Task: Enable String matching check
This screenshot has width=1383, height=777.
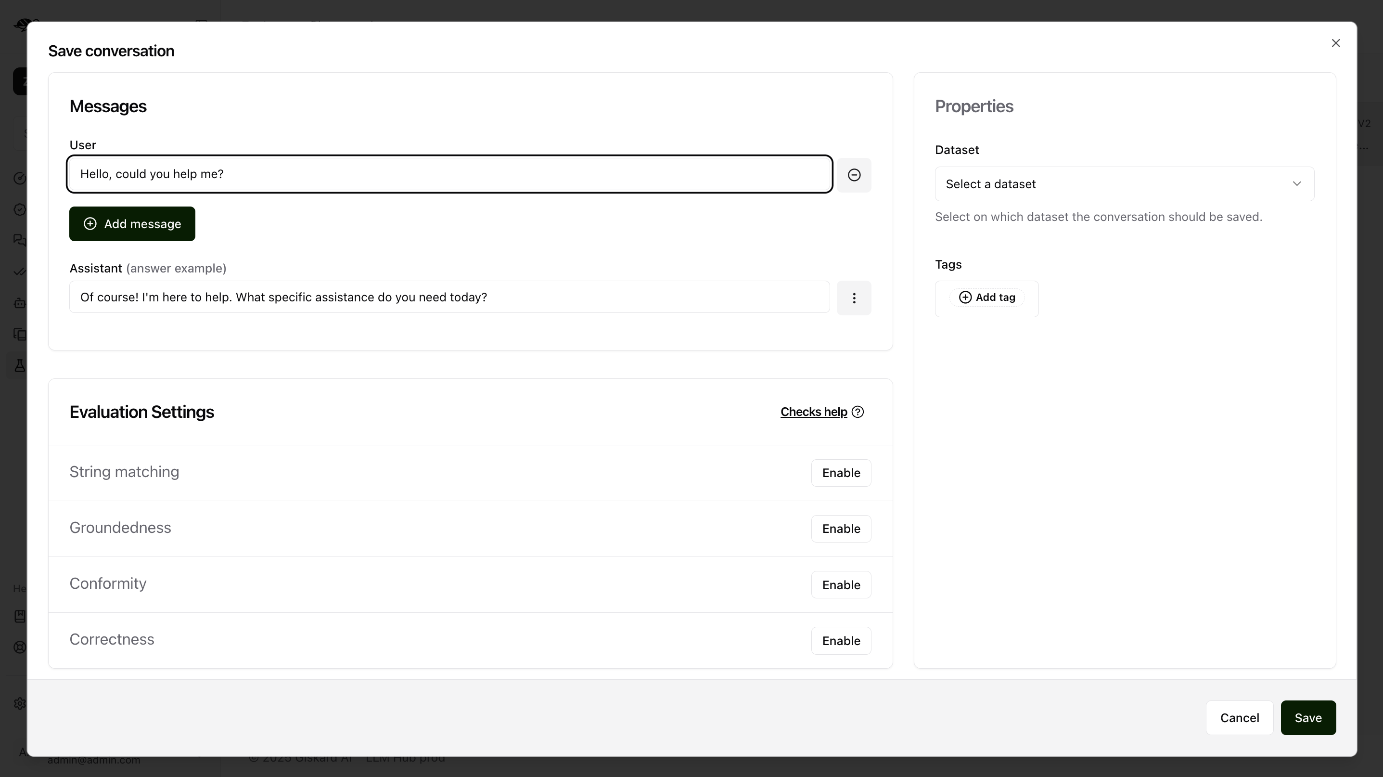Action: pos(841,473)
